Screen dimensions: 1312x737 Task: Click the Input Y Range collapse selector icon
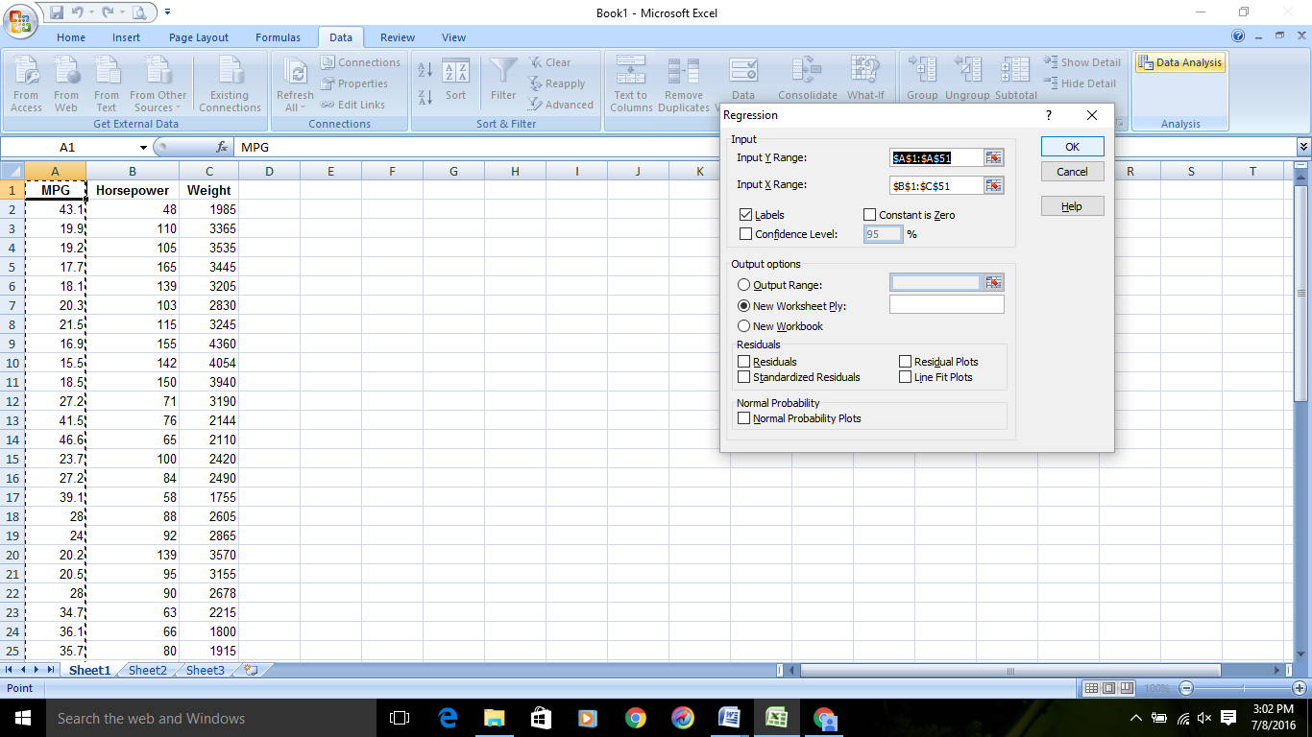(993, 158)
